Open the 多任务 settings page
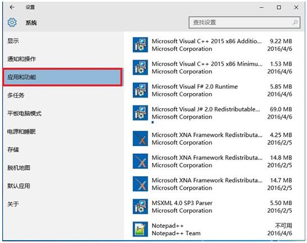 tap(16, 95)
